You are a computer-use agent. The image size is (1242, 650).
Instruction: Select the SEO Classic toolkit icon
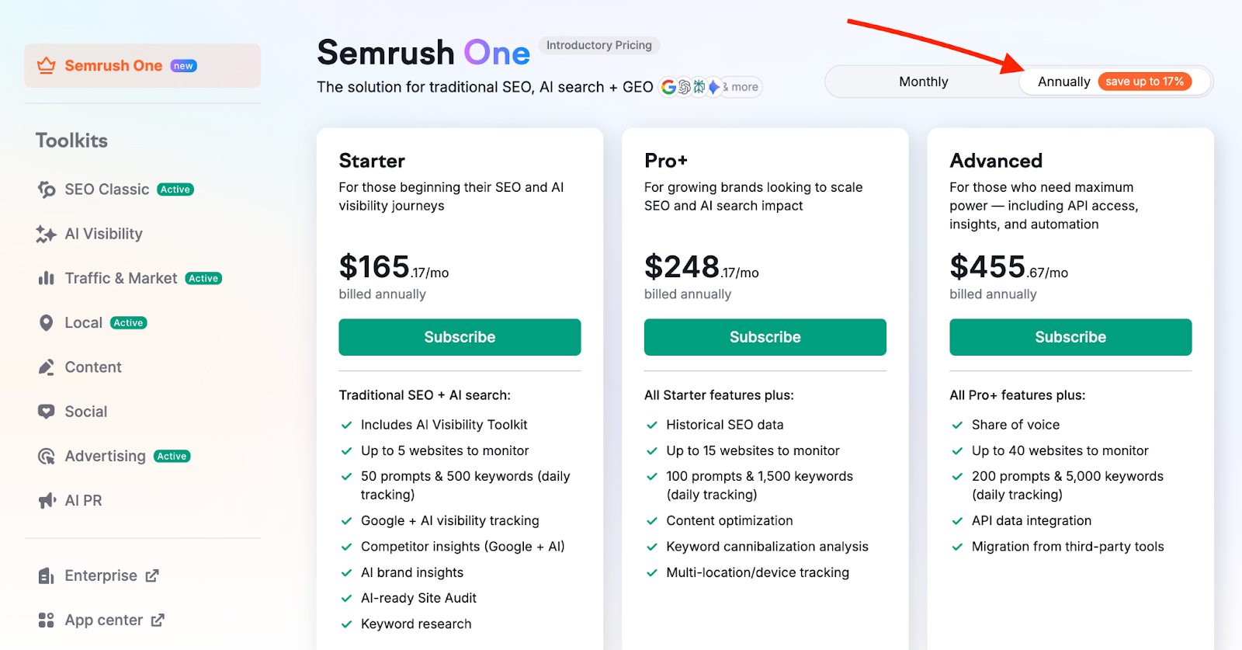47,189
